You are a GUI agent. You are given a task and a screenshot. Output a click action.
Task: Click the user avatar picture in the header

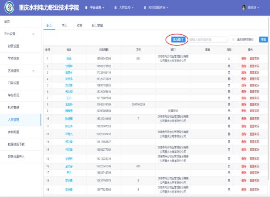coord(244,7)
